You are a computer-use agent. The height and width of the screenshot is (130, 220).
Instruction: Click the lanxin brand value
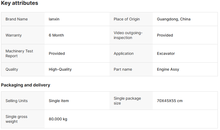tap(54, 19)
